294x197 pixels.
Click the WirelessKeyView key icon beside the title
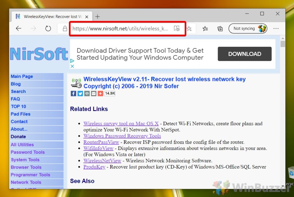point(76,83)
